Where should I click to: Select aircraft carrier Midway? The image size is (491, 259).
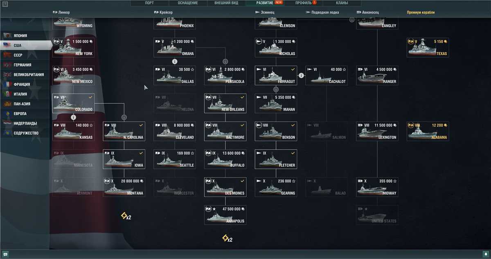[378, 187]
